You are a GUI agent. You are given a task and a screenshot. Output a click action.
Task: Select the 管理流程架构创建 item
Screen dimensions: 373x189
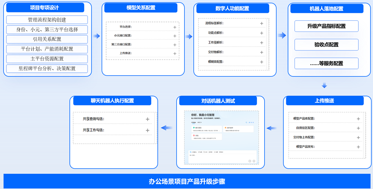[x=47, y=20]
